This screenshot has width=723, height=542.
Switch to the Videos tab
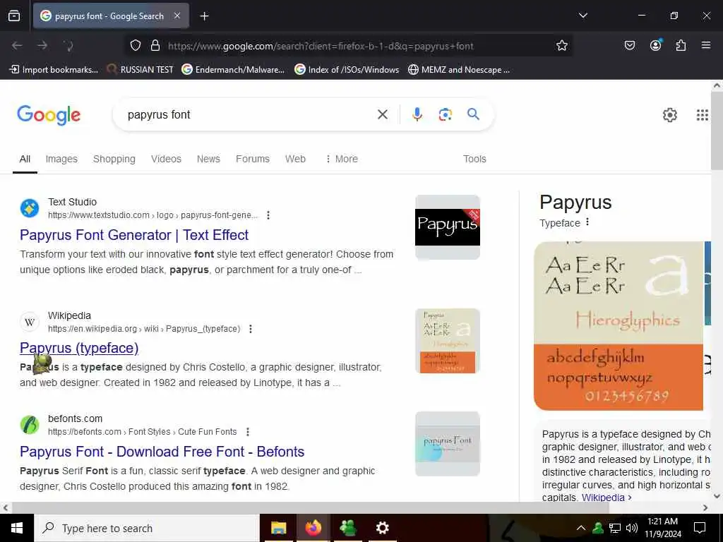(x=166, y=159)
